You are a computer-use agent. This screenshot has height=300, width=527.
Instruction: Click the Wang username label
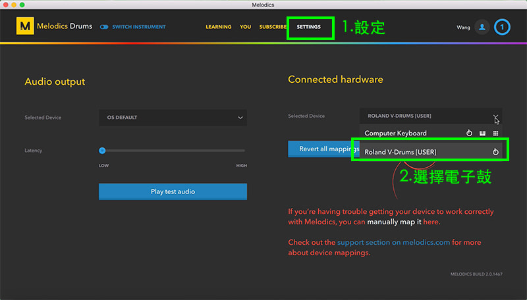[463, 28]
